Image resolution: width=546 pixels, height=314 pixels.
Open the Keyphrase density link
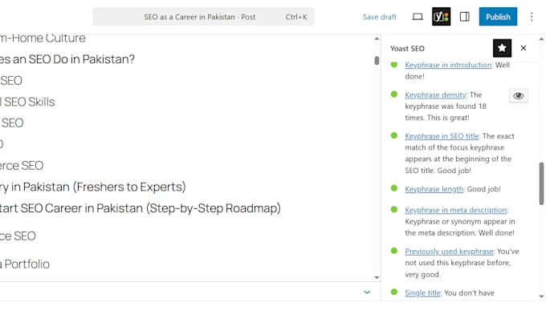point(435,95)
